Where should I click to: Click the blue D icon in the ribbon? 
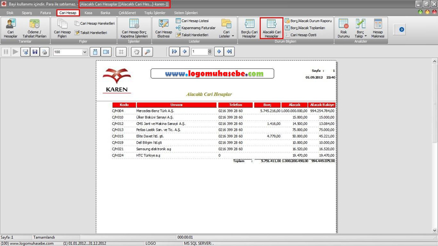401,29
